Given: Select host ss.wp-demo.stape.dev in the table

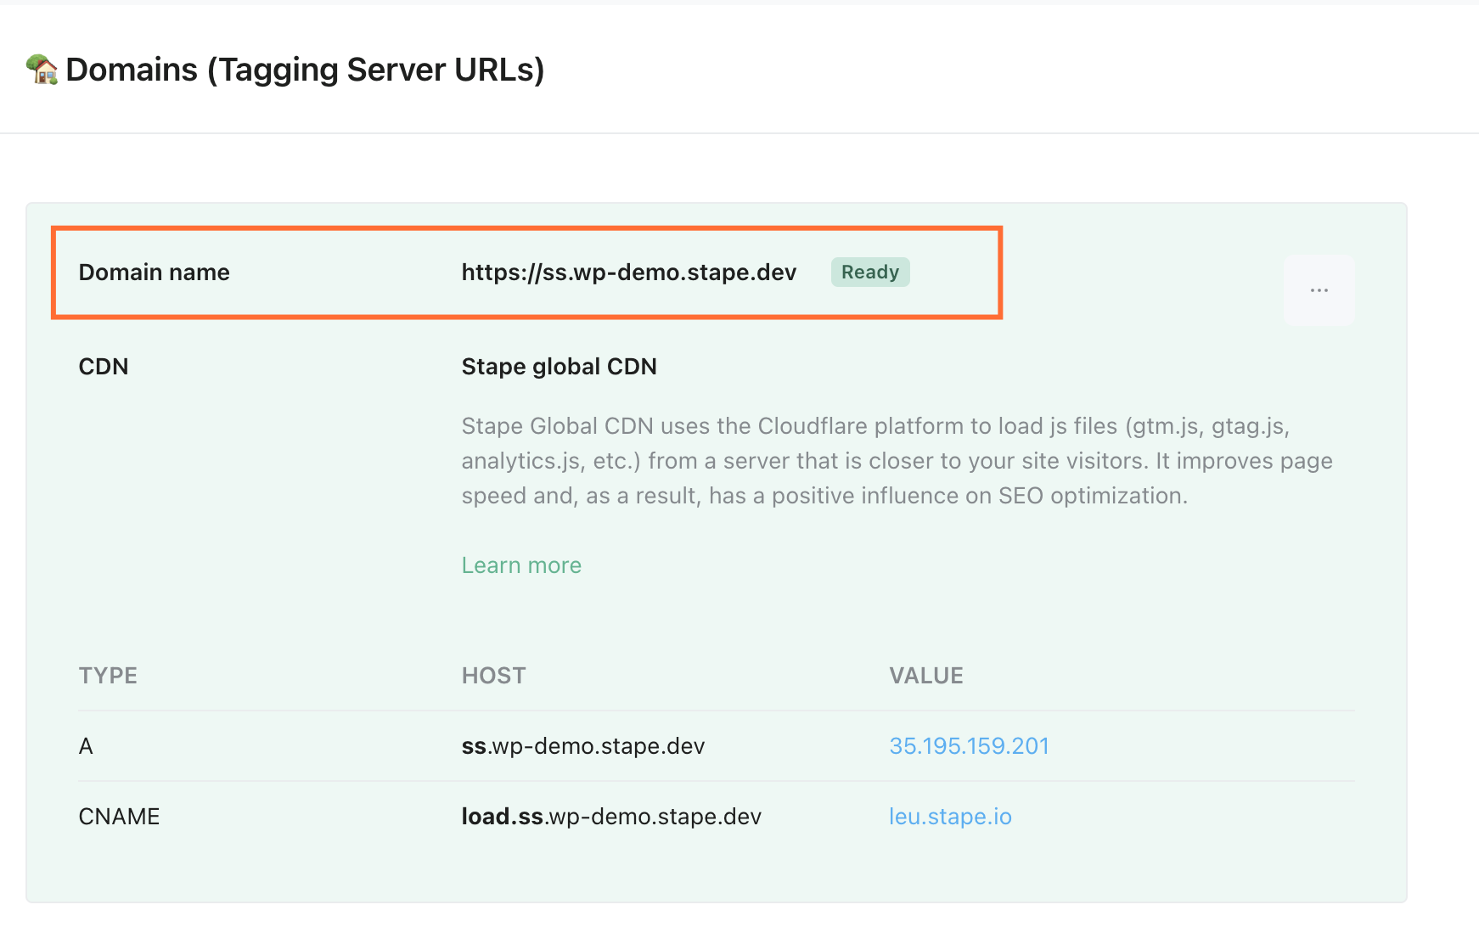Looking at the screenshot, I should [x=582, y=746].
